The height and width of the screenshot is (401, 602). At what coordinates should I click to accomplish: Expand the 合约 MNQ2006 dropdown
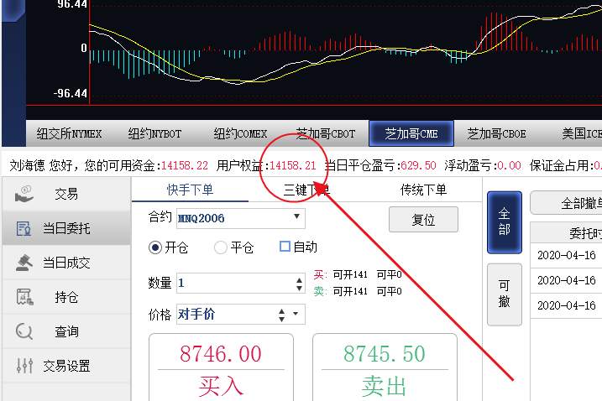click(x=296, y=216)
